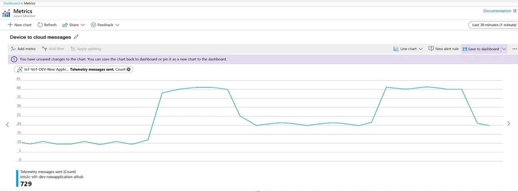
Task: Click the 20 y-axis label
Action: [x=18, y=124]
